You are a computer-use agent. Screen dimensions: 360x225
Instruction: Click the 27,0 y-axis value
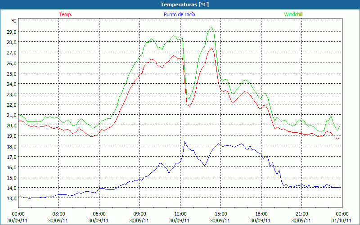pos(12,53)
